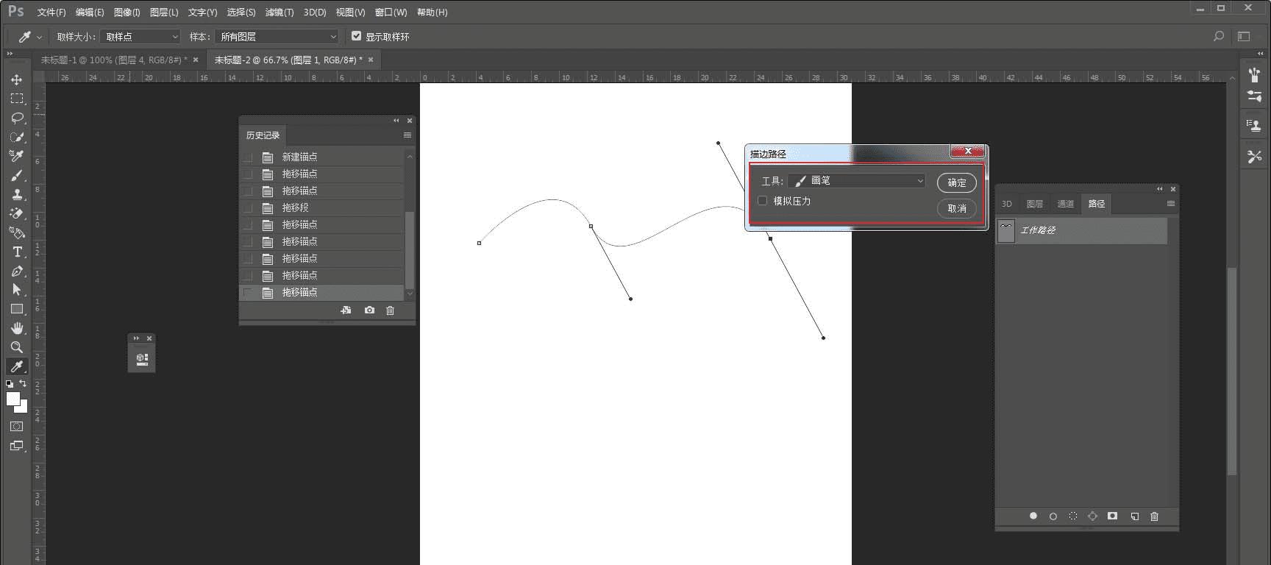Close the History panel
Viewport: 1271px width, 565px height.
[x=410, y=121]
